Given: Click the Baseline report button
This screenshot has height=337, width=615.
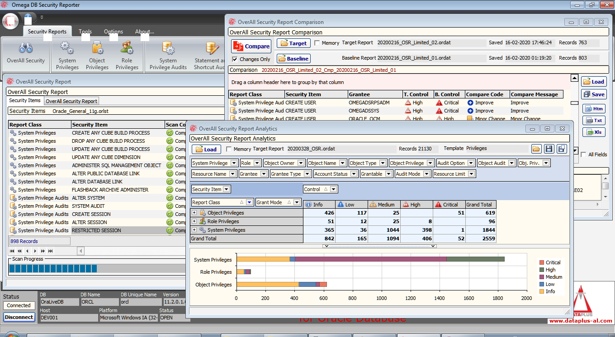Looking at the screenshot, I should [x=293, y=59].
